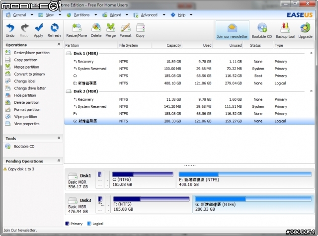
Task: Launch the Backup tool
Action: (285, 30)
